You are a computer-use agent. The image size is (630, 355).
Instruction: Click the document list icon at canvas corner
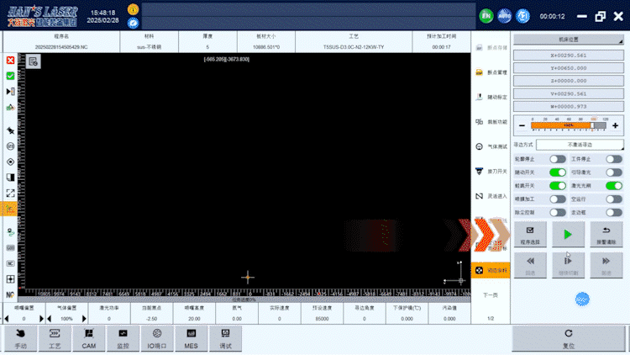click(33, 61)
